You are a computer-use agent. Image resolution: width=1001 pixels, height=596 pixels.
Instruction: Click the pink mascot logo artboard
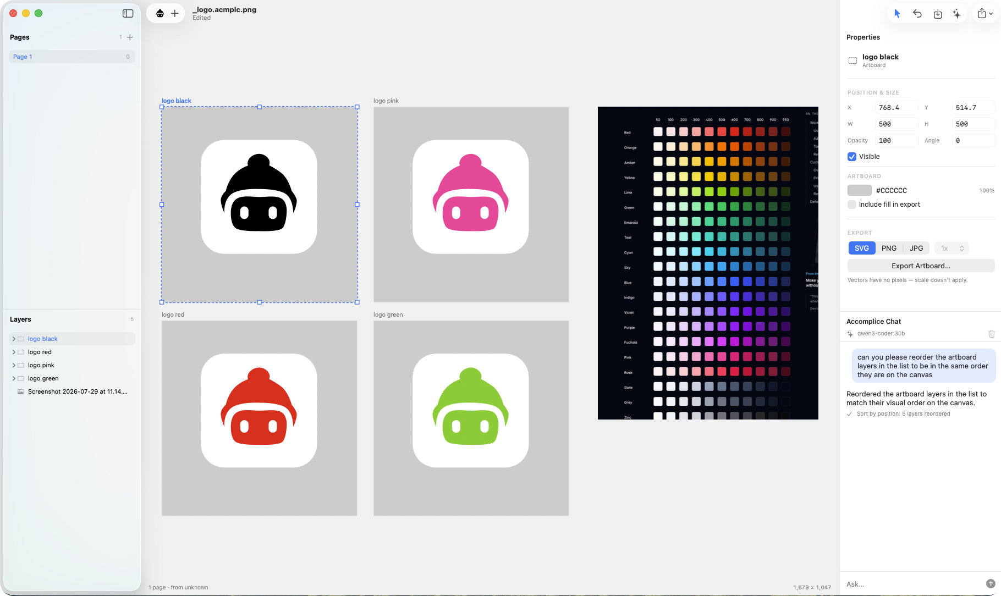[471, 205]
